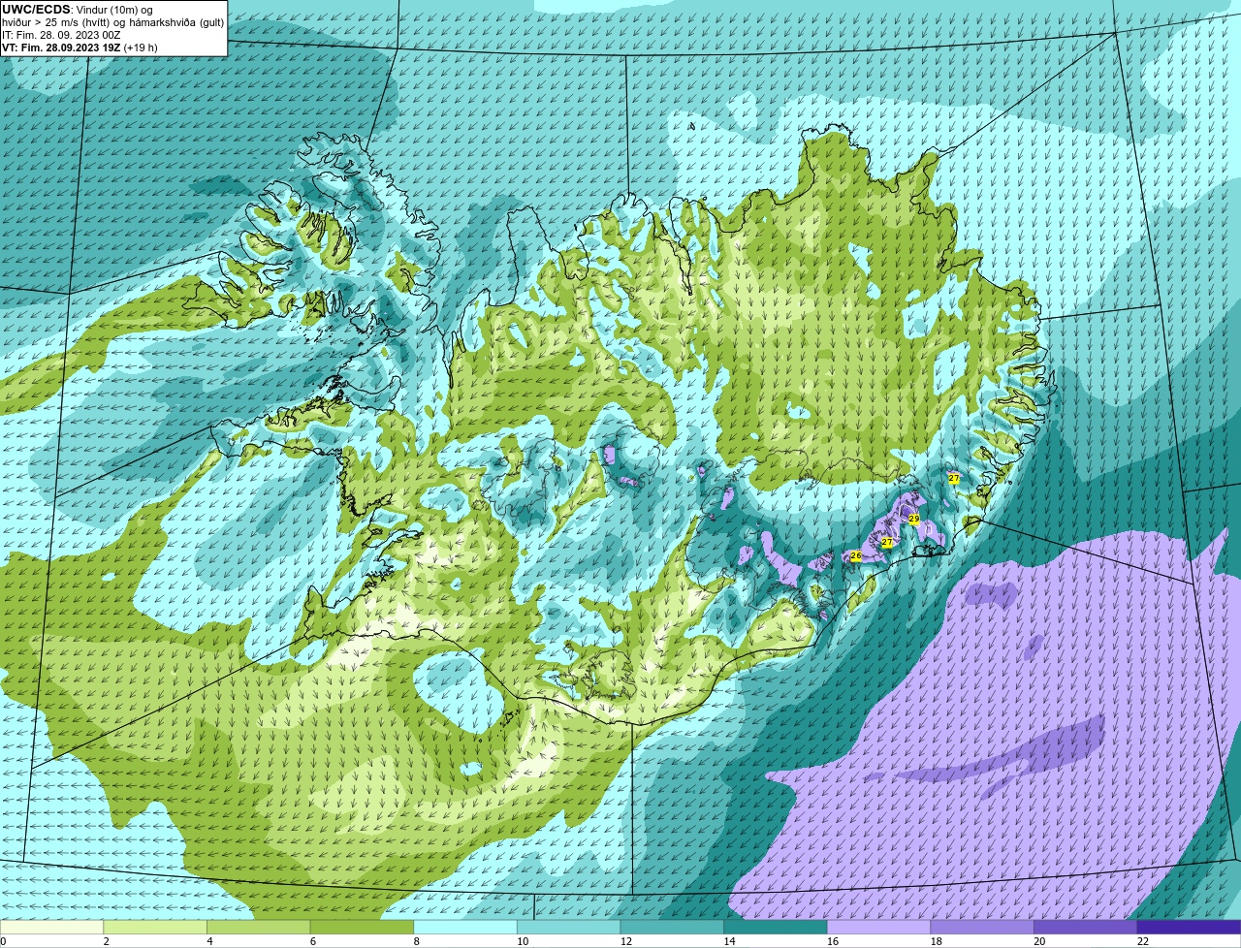Click the 'IT: Fim. 28. 09. 2023 00Z' line
1241x948 pixels.
coord(62,35)
